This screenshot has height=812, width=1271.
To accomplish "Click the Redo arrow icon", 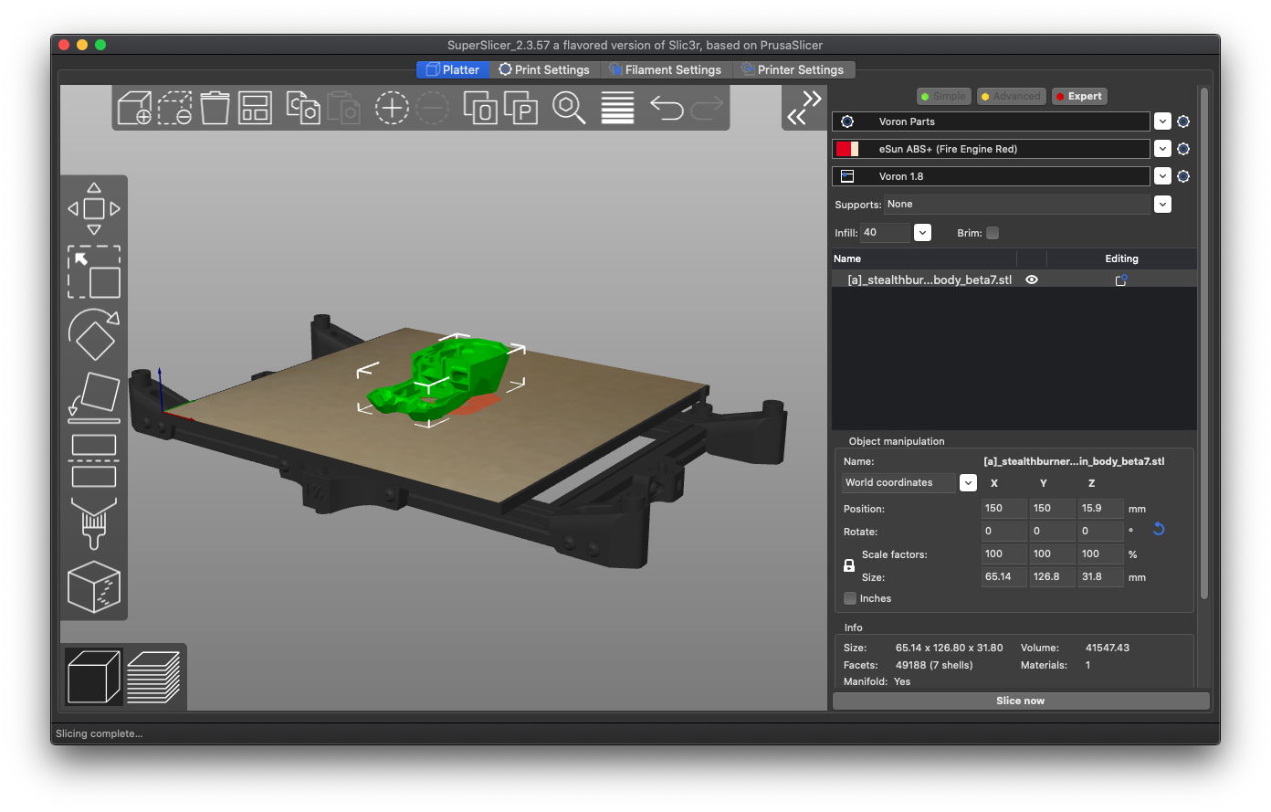I will (707, 109).
